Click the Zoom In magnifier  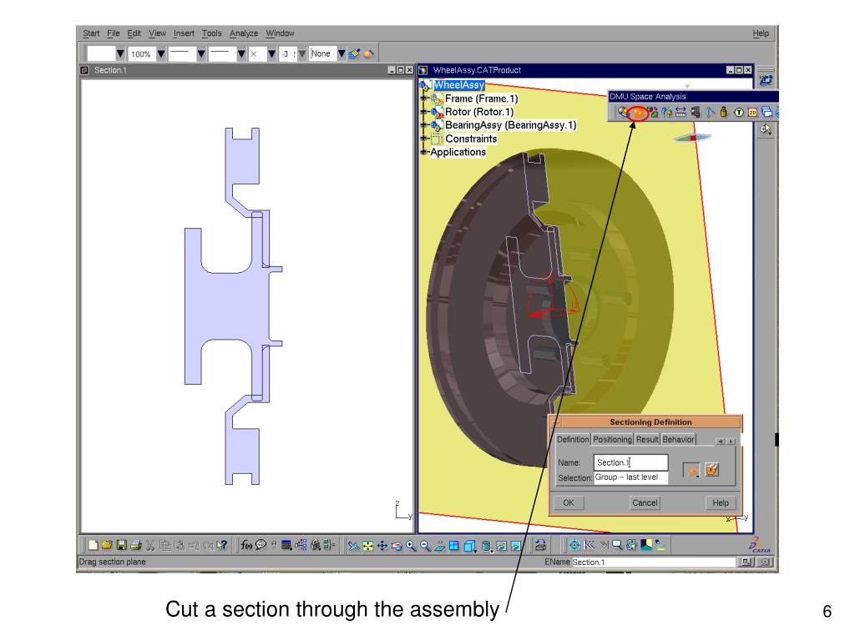pos(411,546)
